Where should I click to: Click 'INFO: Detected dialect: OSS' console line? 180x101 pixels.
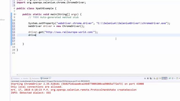point(31,93)
